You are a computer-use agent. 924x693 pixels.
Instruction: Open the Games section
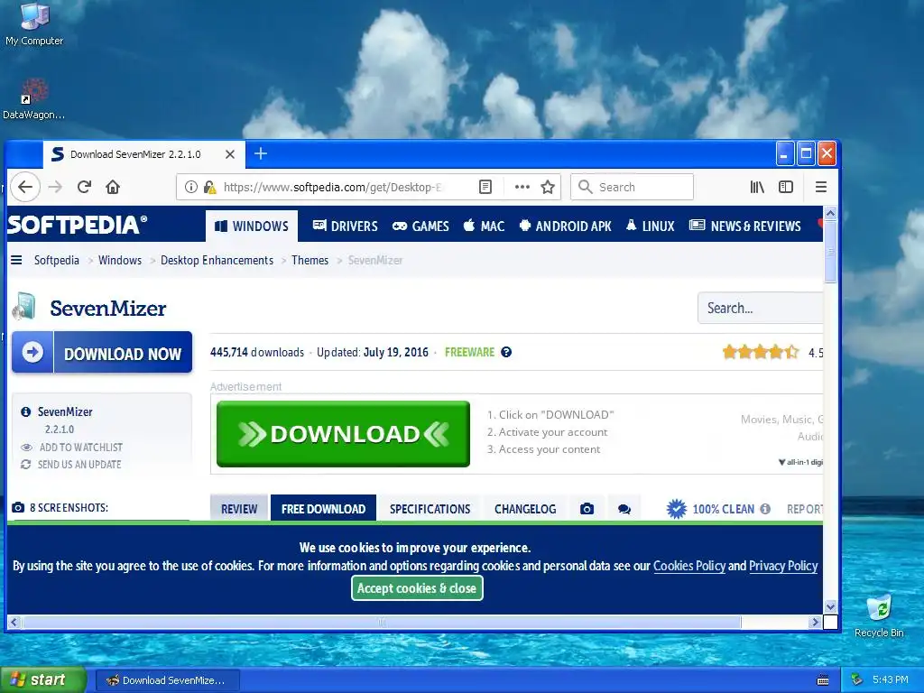click(420, 226)
